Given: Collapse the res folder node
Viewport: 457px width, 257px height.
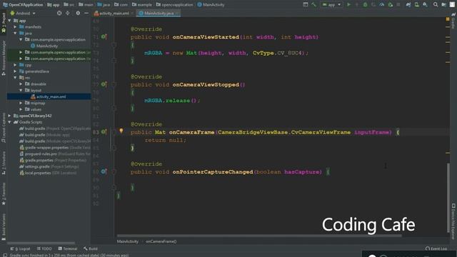Looking at the screenshot, I should pos(15,78).
